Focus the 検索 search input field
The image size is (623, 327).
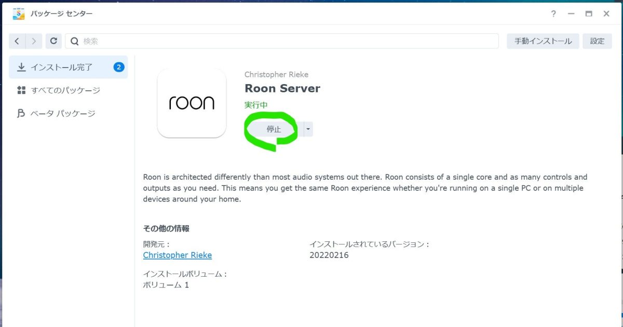[x=286, y=41]
